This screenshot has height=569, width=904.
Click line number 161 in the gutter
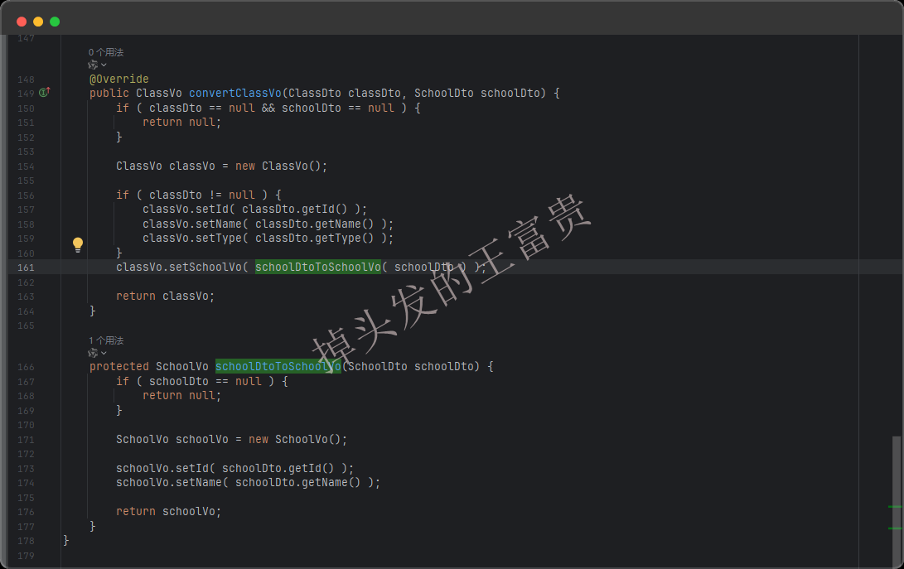coord(26,268)
